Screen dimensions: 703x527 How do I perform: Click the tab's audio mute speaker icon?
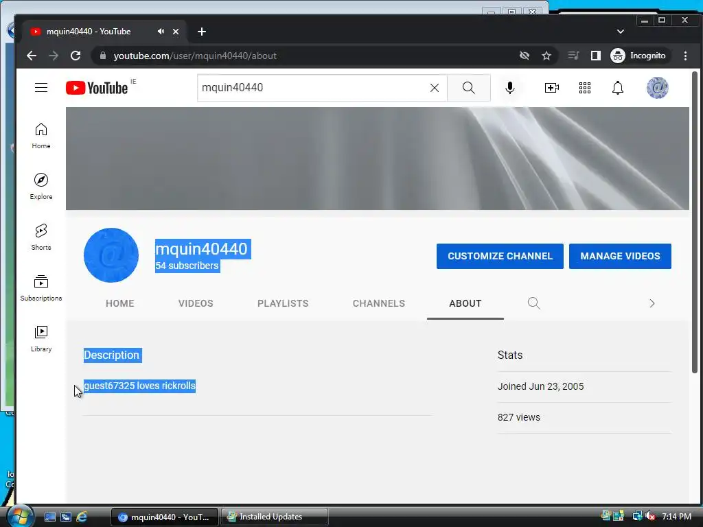tap(161, 32)
